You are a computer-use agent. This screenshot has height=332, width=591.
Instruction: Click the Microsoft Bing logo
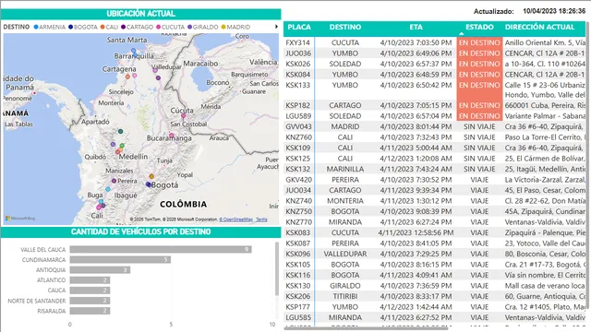pyautogui.click(x=20, y=219)
